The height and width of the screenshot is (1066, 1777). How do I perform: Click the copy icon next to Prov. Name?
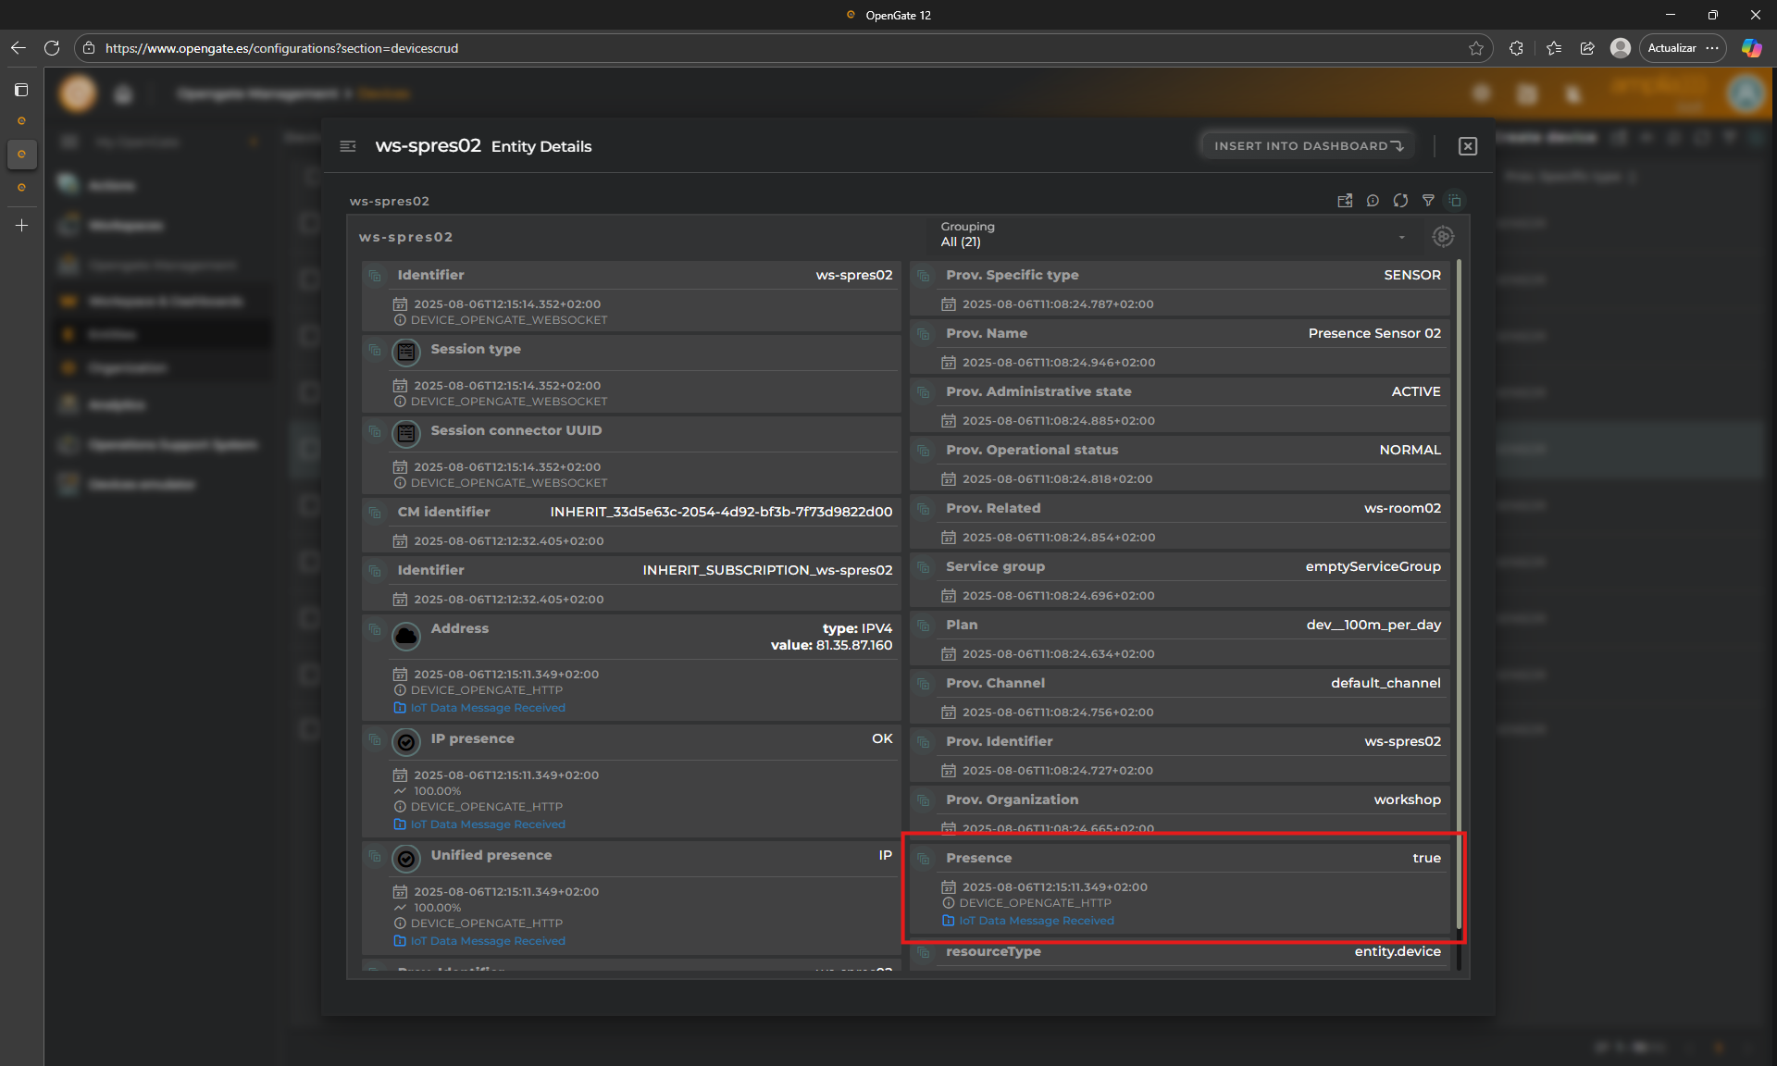pyautogui.click(x=923, y=334)
